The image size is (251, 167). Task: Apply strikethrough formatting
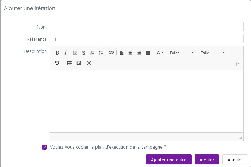coord(84,53)
